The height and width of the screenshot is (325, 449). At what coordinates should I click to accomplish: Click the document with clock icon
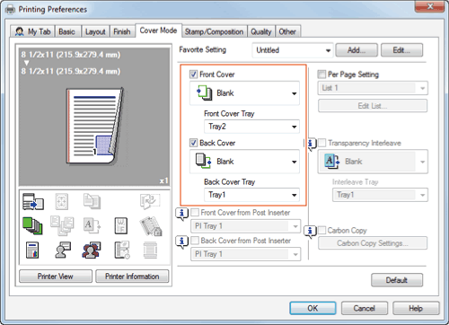[122, 250]
